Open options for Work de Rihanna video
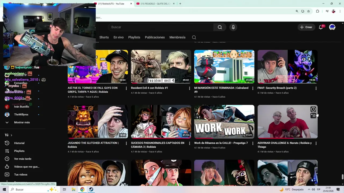The width and height of the screenshot is (344, 193). (253, 143)
